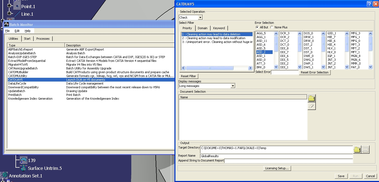The height and width of the screenshot is (182, 379).
Task: Open the Help menu in Batch Monitor
Action: 27,31
